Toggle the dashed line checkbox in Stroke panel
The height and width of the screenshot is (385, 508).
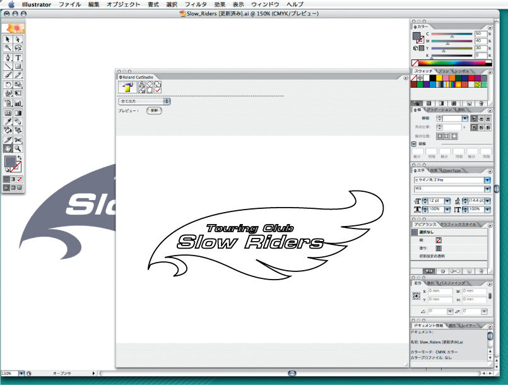(x=414, y=143)
